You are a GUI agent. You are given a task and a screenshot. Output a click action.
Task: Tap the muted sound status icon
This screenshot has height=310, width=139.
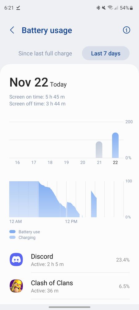pyautogui.click(x=104, y=8)
